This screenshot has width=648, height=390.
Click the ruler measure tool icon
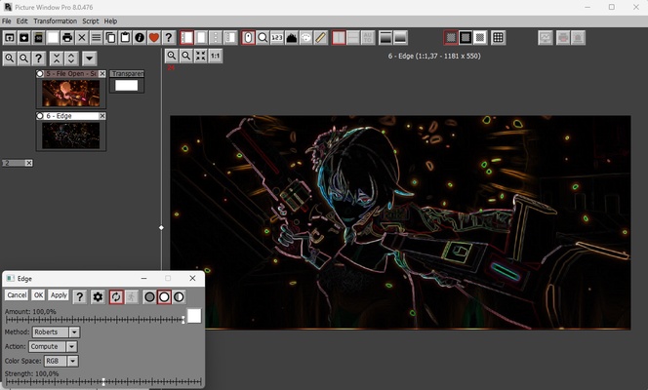320,38
